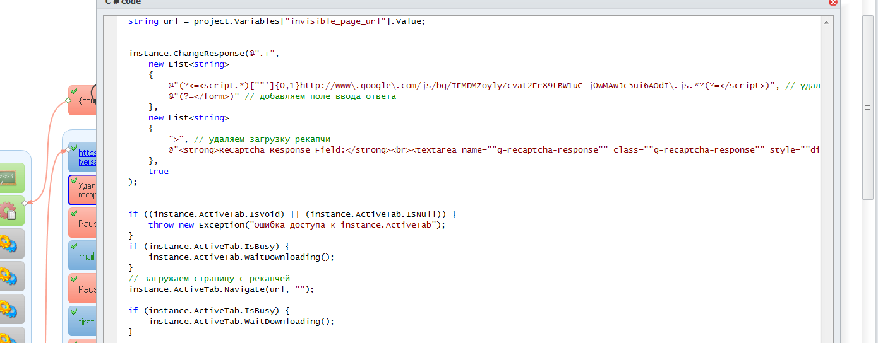The image size is (878, 343).
Task: Close the C# code dialog
Action: pyautogui.click(x=833, y=3)
